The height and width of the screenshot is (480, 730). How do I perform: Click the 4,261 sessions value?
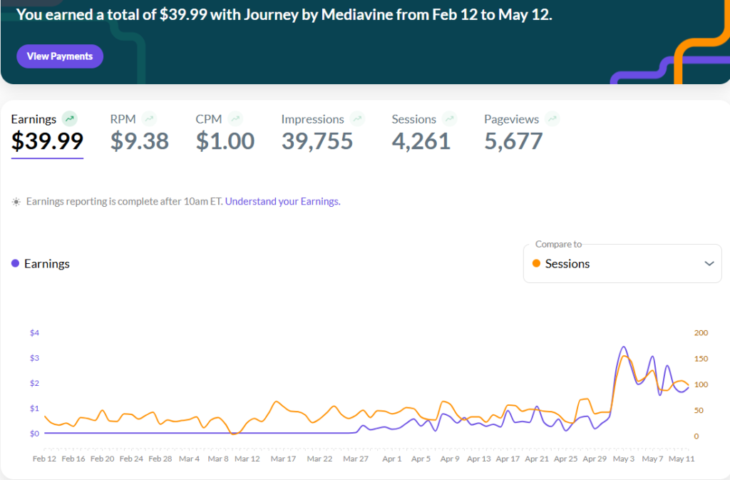(421, 141)
